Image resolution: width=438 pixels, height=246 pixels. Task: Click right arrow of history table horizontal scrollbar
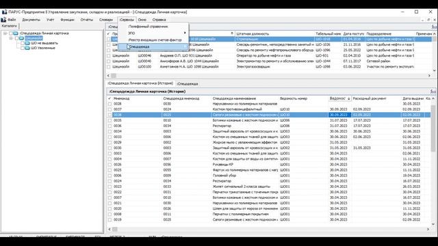(428, 230)
